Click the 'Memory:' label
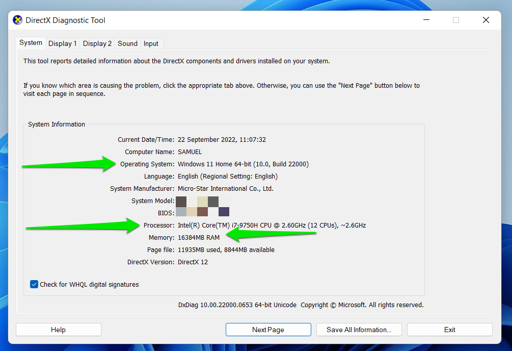Viewport: 512px width, 351px height. (x=161, y=238)
